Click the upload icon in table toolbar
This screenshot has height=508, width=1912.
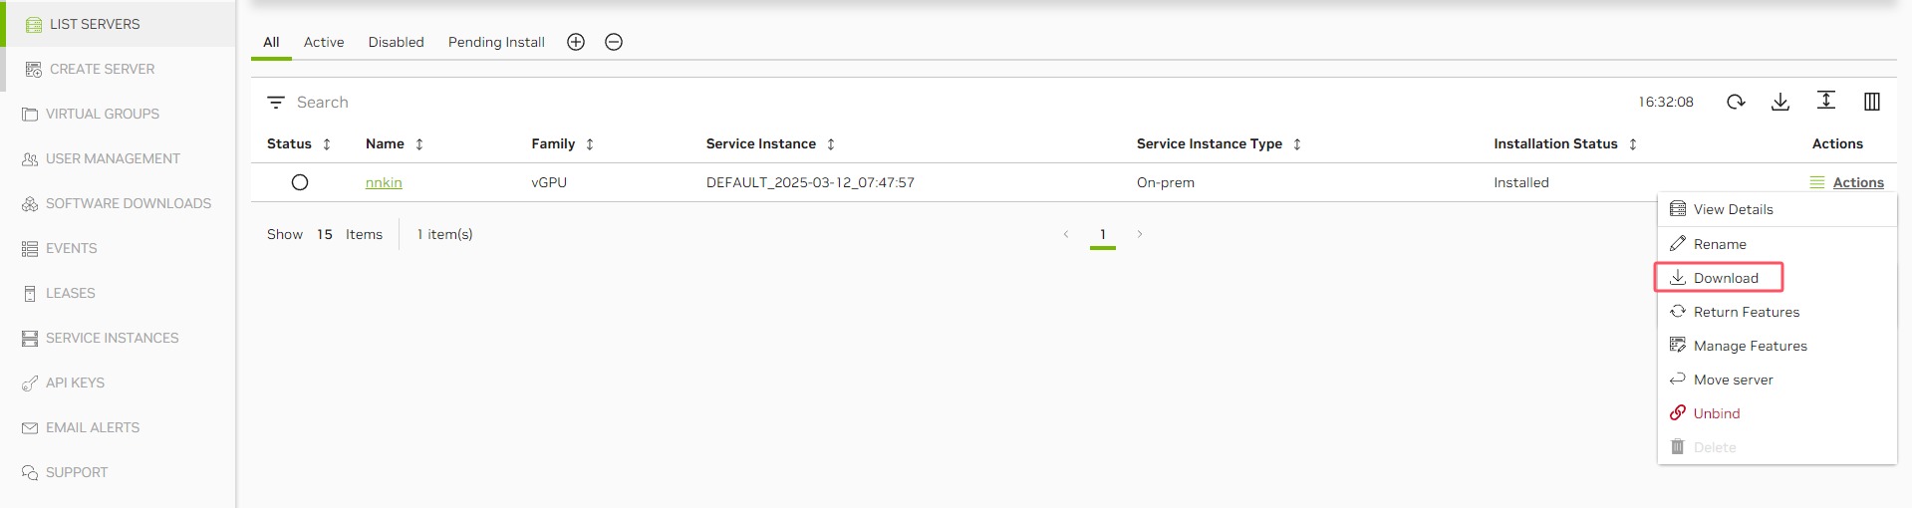[1825, 101]
